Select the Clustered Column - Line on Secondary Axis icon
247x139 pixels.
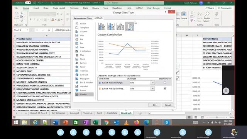[x=111, y=26]
